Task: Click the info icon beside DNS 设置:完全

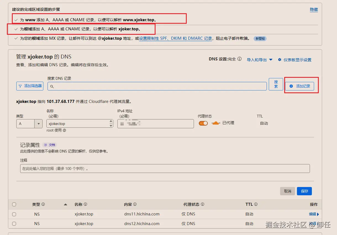Action: coord(239,59)
